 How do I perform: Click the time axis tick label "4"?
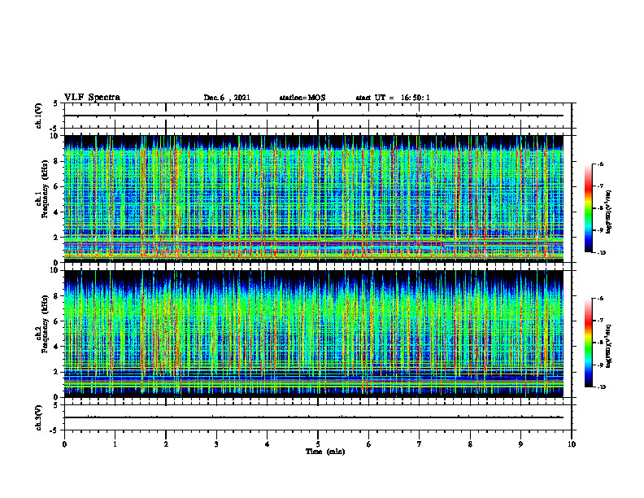click(268, 444)
